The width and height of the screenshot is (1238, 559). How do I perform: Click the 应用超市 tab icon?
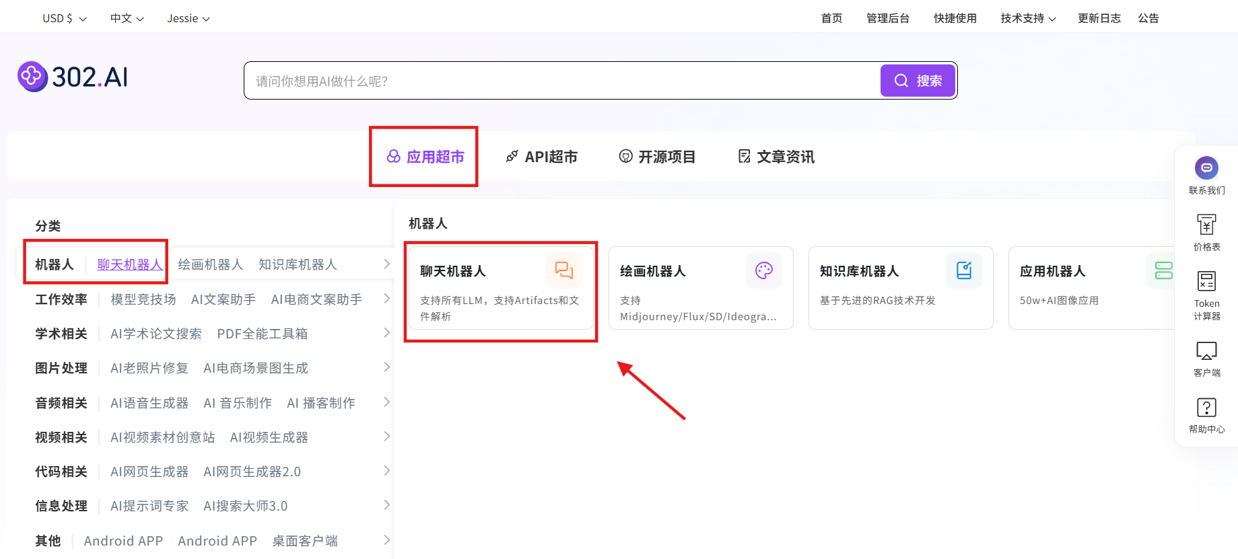point(393,157)
